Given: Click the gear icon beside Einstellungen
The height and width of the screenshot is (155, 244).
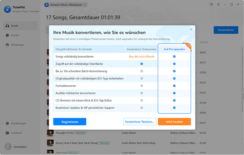Looking at the screenshot, I should pyautogui.click(x=7, y=123).
